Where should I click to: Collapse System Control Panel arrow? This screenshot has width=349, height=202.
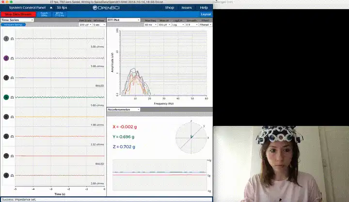(x=51, y=8)
